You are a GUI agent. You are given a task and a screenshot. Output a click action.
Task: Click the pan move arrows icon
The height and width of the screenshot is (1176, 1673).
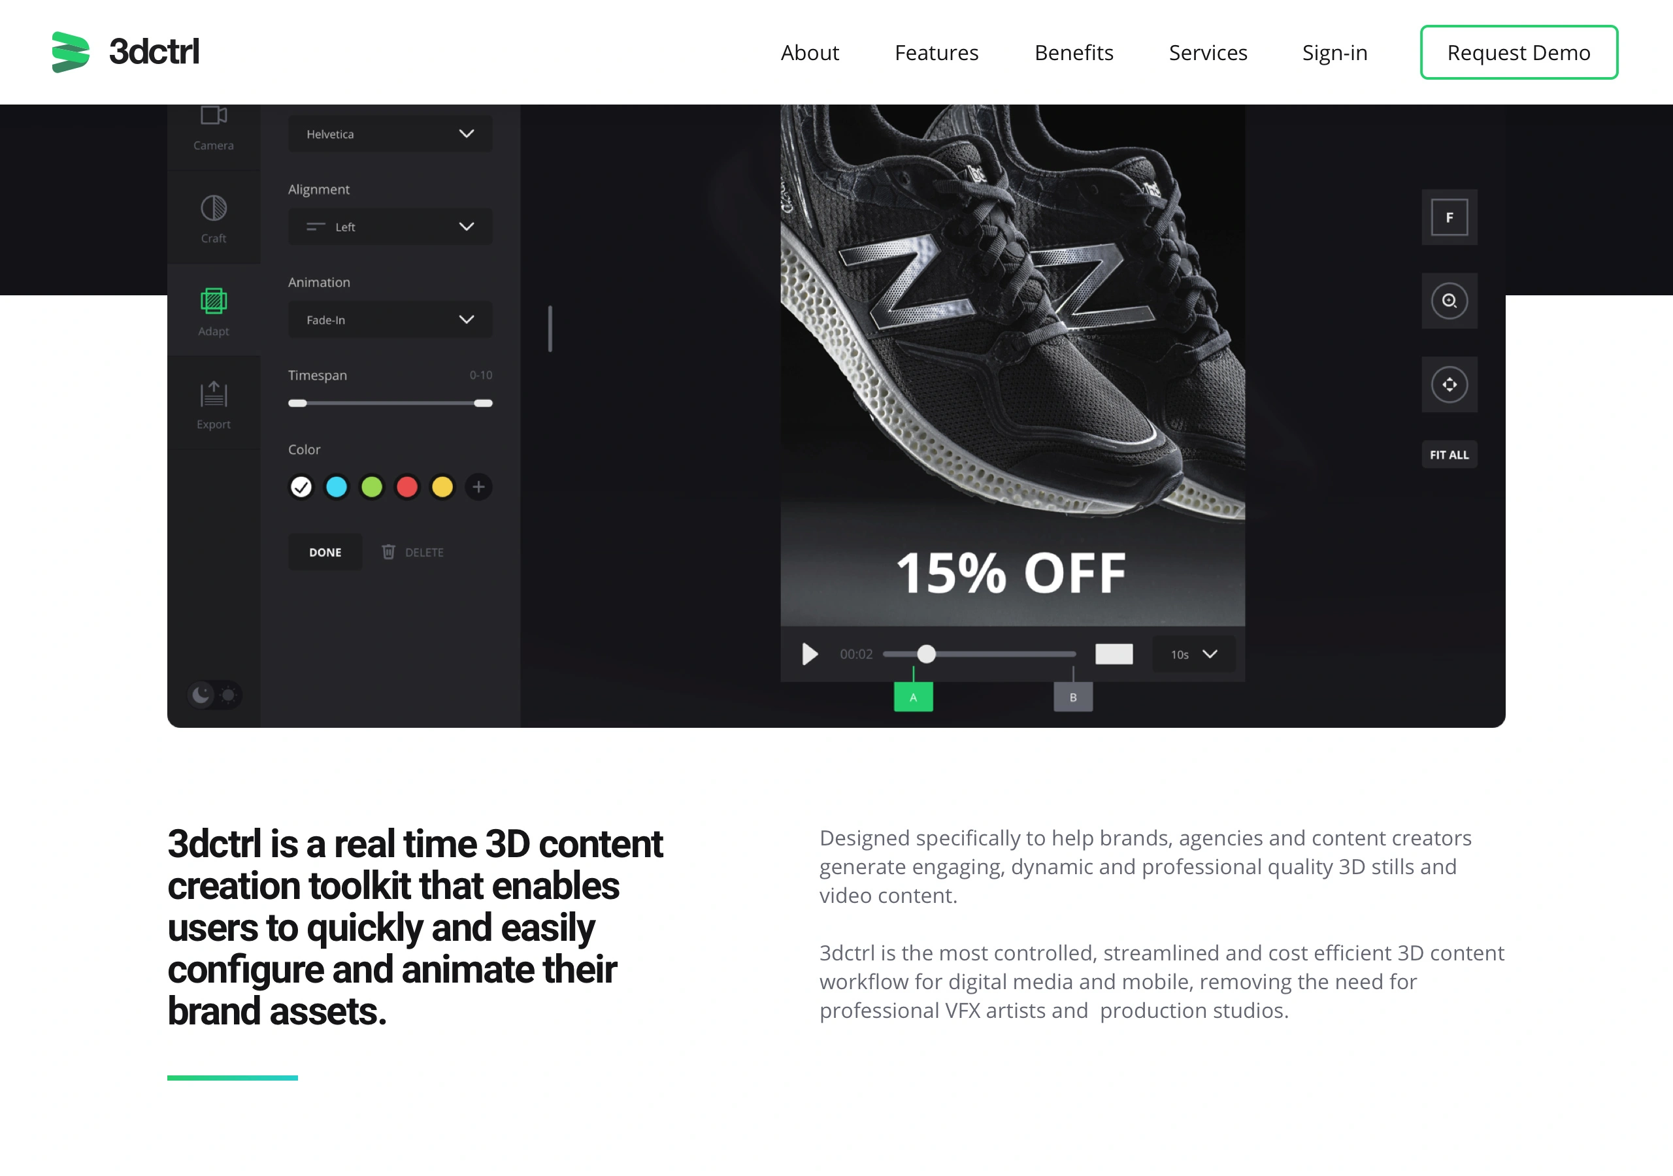(1449, 385)
